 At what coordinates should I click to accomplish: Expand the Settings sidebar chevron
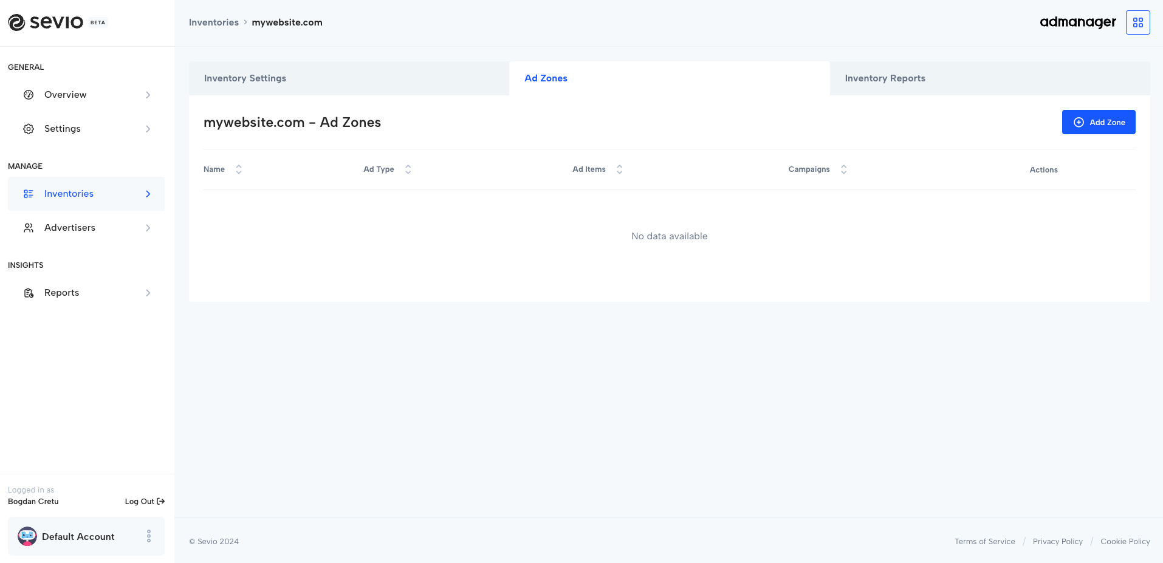click(x=148, y=129)
